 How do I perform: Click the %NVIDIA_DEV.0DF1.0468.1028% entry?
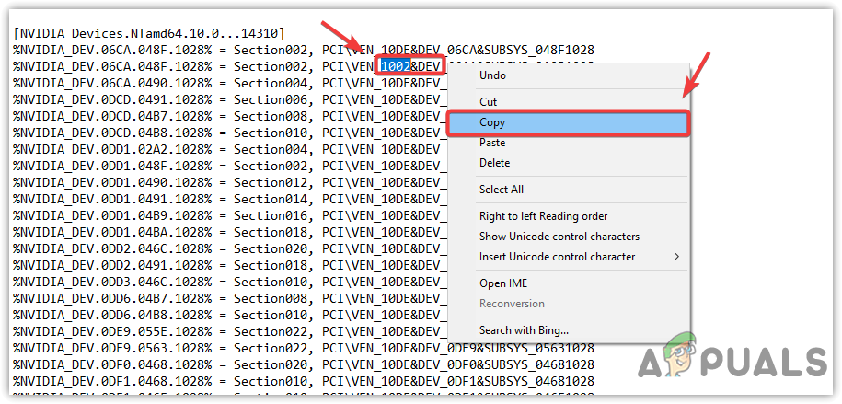pyautogui.click(x=111, y=381)
